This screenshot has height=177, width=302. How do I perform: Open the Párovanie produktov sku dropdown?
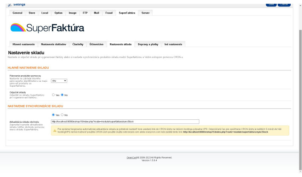click(x=59, y=81)
